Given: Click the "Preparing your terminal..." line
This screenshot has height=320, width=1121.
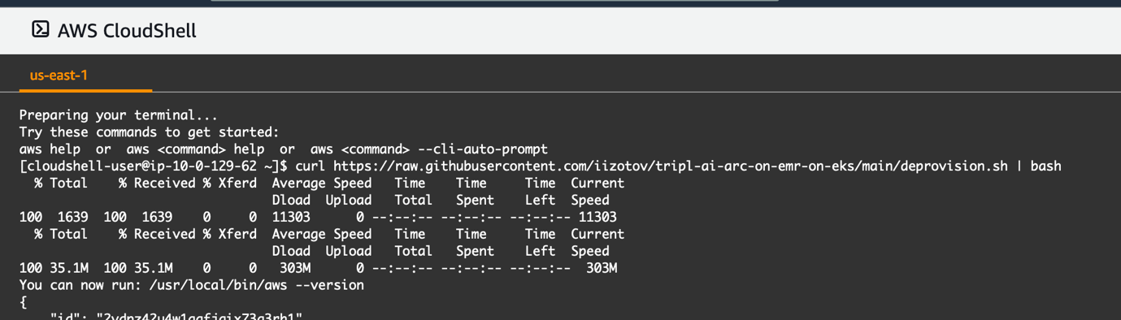Looking at the screenshot, I should pos(119,115).
